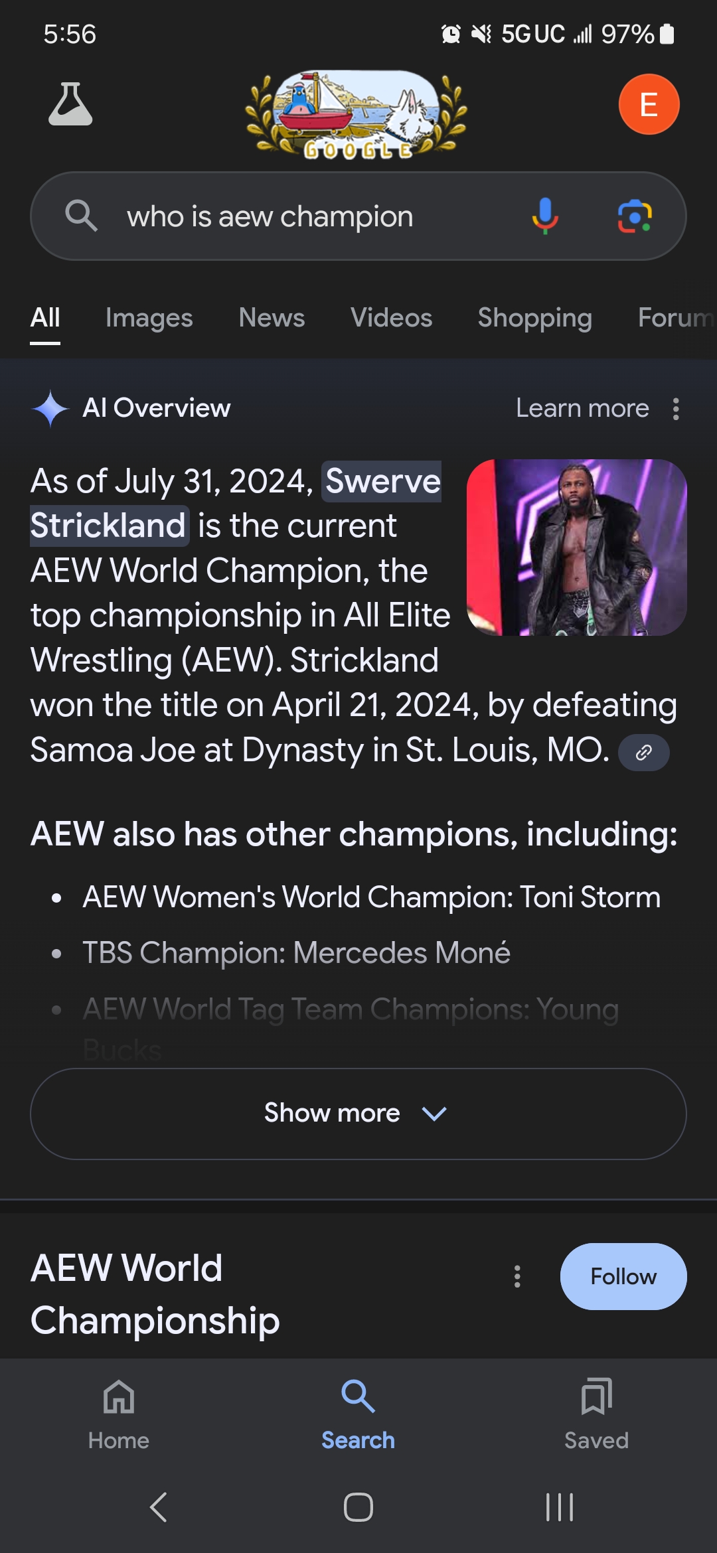The image size is (717, 1553).
Task: Open the account profile avatar
Action: click(x=649, y=105)
